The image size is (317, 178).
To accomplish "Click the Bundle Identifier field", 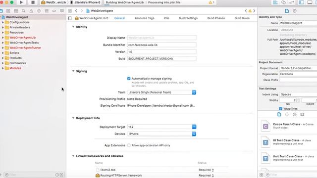I will (162, 45).
